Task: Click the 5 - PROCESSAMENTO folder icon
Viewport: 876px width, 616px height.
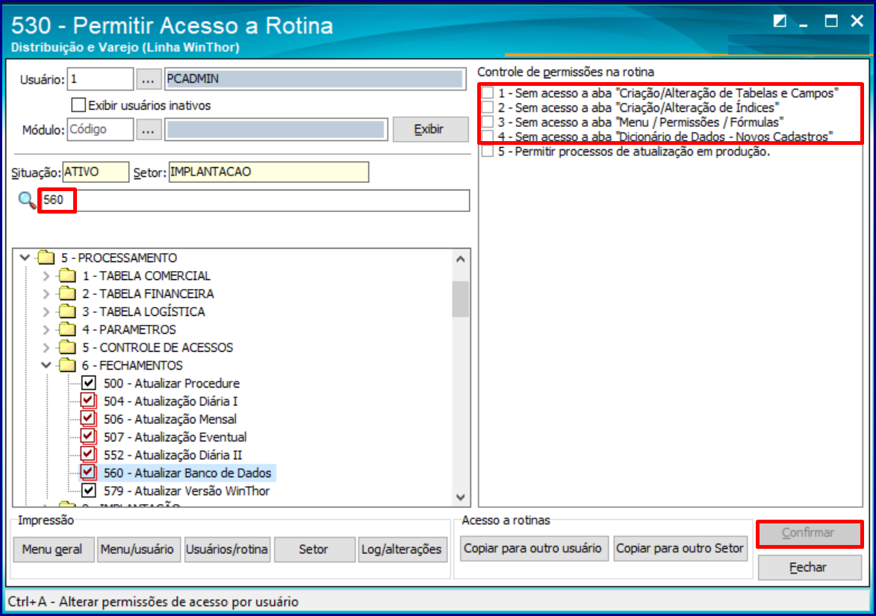Action: click(x=46, y=258)
